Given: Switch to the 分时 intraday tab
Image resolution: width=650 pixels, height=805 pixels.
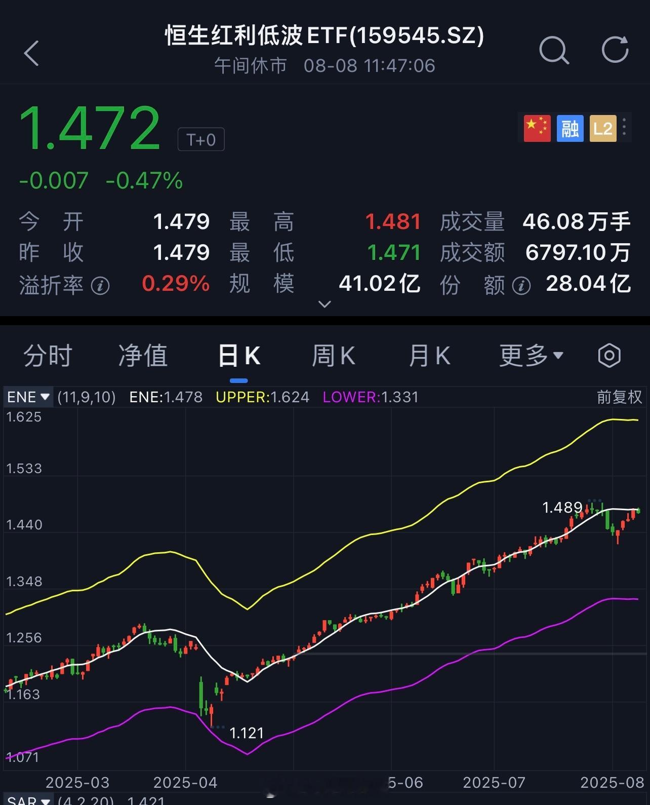Looking at the screenshot, I should pos(48,356).
